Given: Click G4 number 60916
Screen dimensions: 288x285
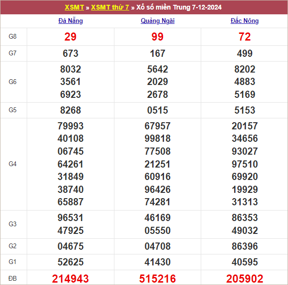Looking at the screenshot, I should 158,177.
